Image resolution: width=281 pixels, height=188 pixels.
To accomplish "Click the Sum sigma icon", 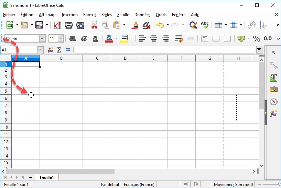I will pos(59,50).
